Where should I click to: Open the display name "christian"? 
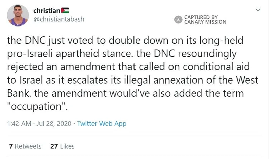(47, 11)
